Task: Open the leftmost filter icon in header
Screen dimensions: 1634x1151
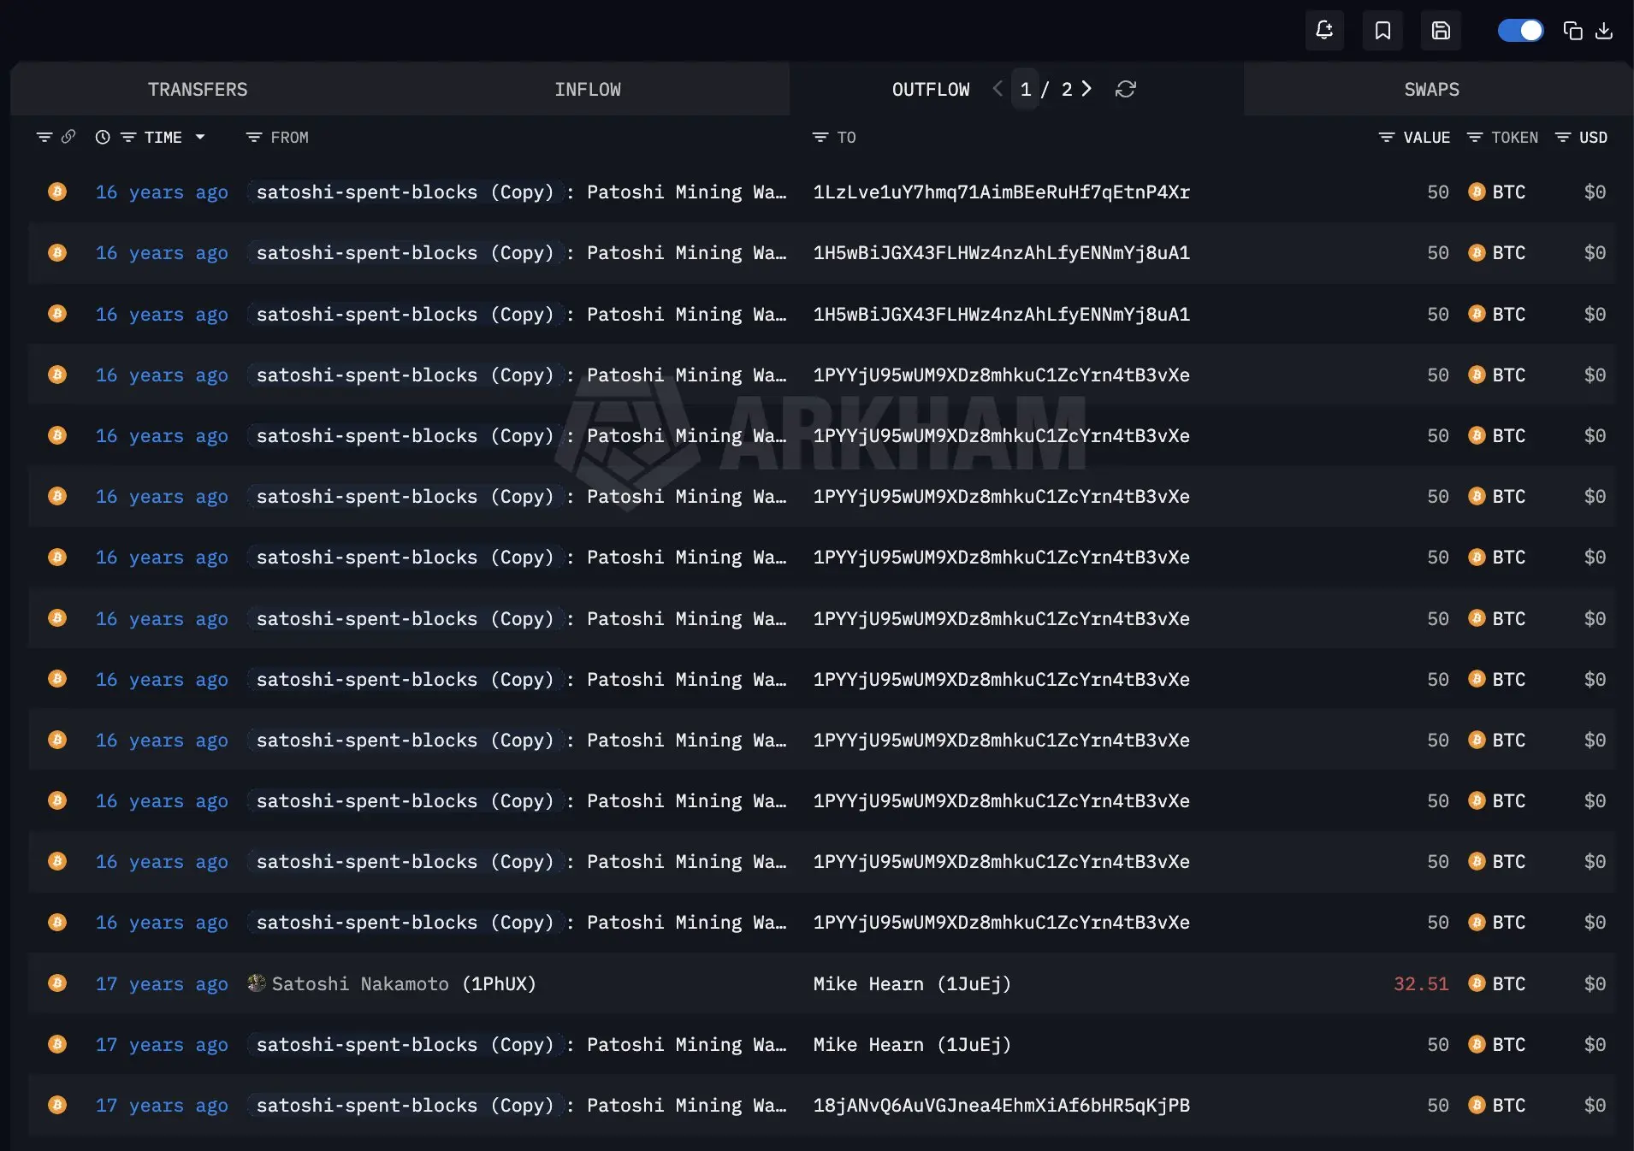Action: tap(44, 137)
